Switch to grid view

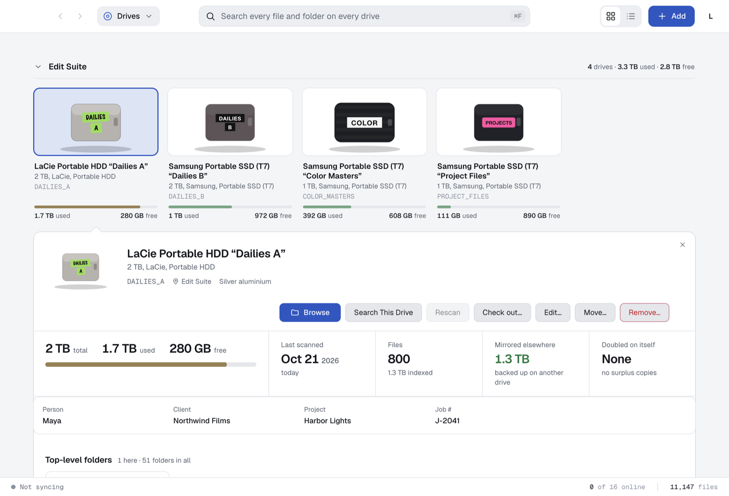pos(611,16)
